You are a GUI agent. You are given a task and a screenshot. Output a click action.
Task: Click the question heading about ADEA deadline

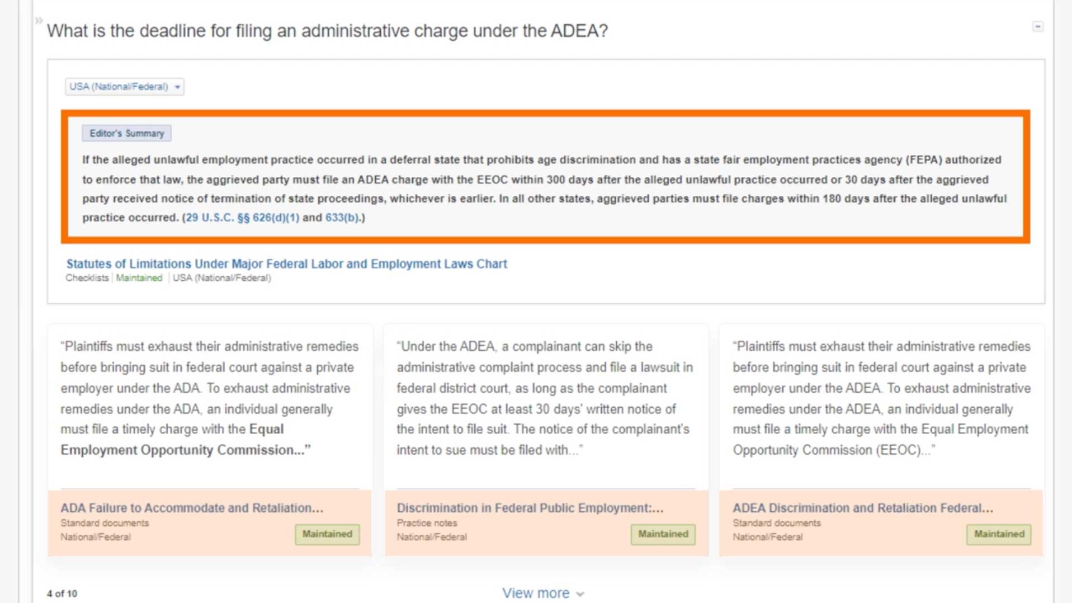click(327, 30)
